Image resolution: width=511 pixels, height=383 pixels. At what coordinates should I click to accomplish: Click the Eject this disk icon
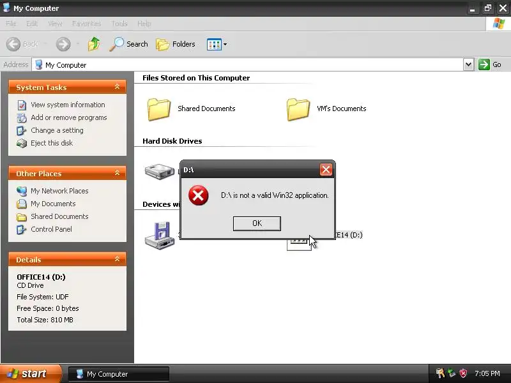22,143
